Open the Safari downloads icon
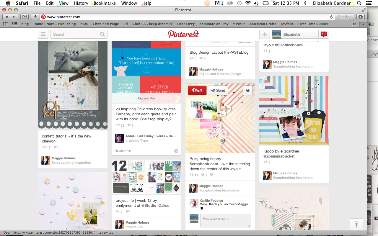 tap(360, 17)
